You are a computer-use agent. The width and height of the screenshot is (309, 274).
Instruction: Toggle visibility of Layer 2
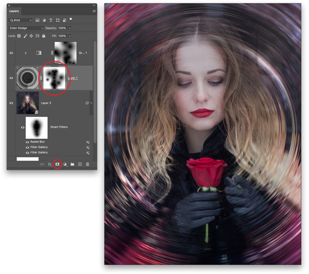coord(11,103)
